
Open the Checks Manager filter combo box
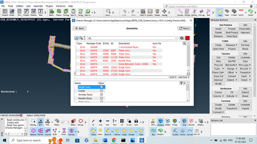click(132, 38)
